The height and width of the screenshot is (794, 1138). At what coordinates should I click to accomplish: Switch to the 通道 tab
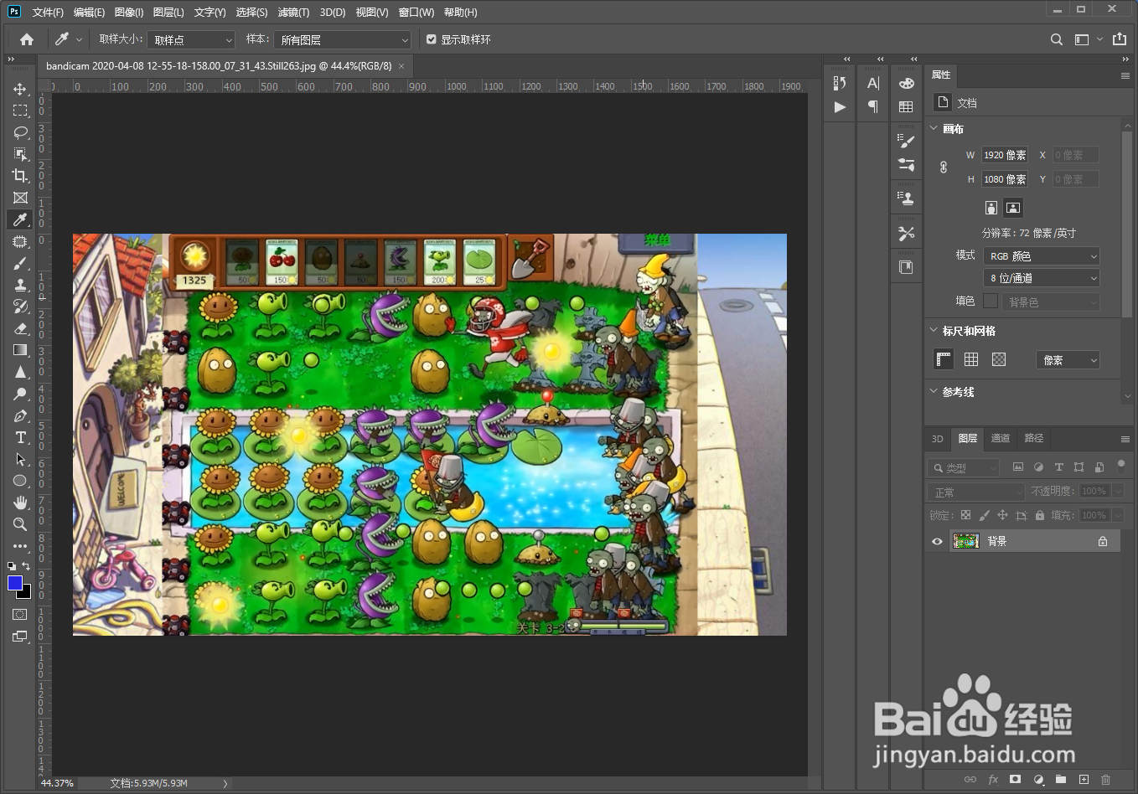pos(1001,438)
